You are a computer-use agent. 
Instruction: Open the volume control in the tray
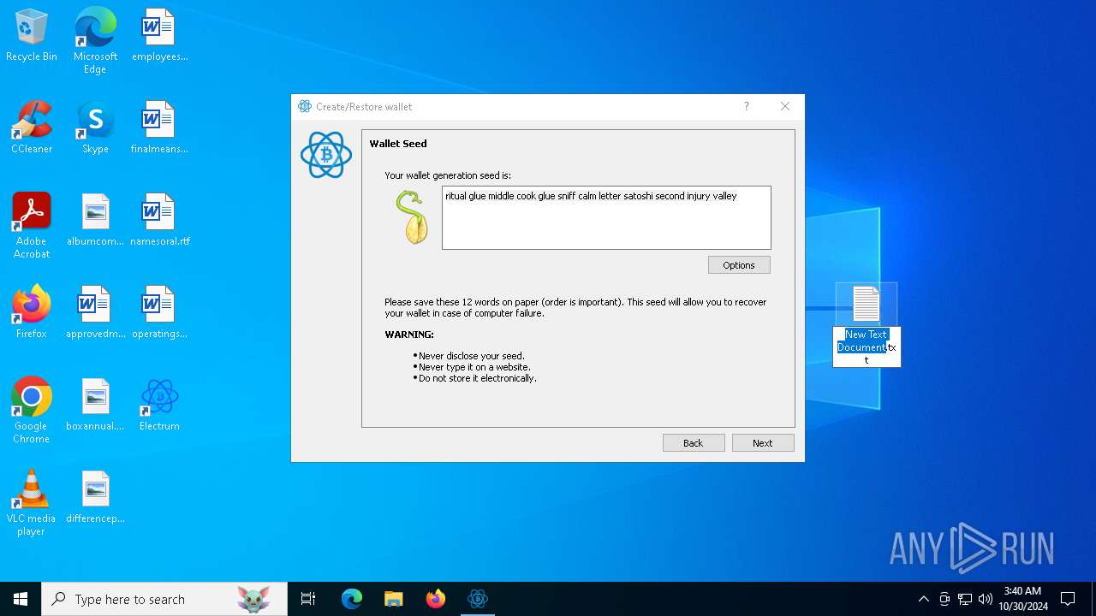tap(986, 599)
